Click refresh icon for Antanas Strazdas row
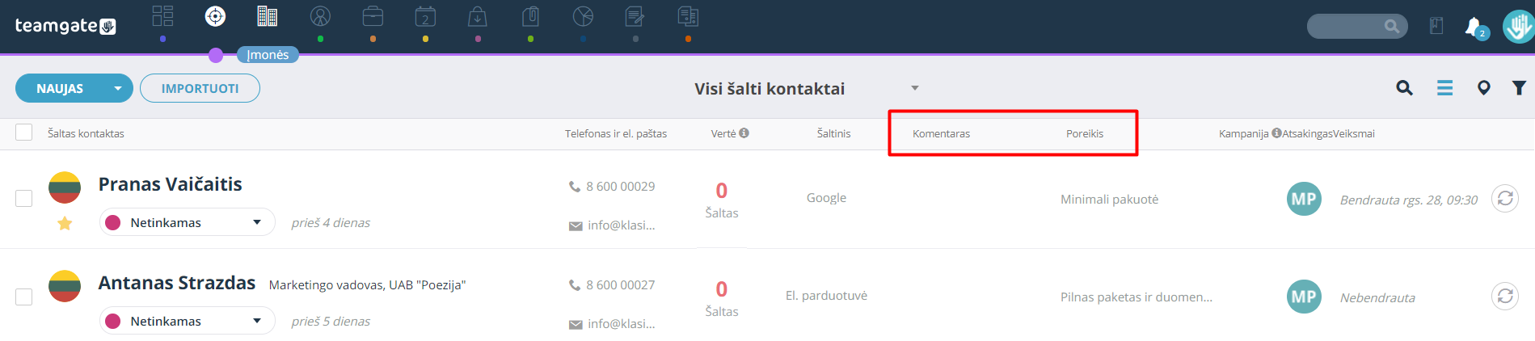This screenshot has height=341, width=1535. (x=1505, y=297)
